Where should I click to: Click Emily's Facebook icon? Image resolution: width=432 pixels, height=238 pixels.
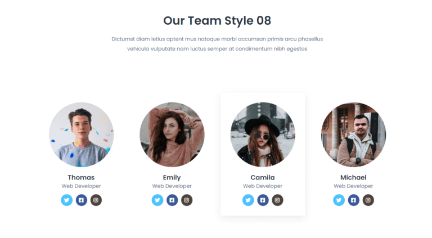pyautogui.click(x=172, y=200)
